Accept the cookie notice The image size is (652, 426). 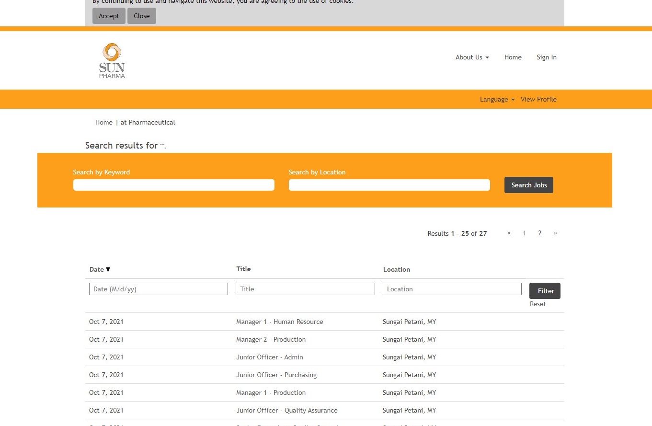109,16
